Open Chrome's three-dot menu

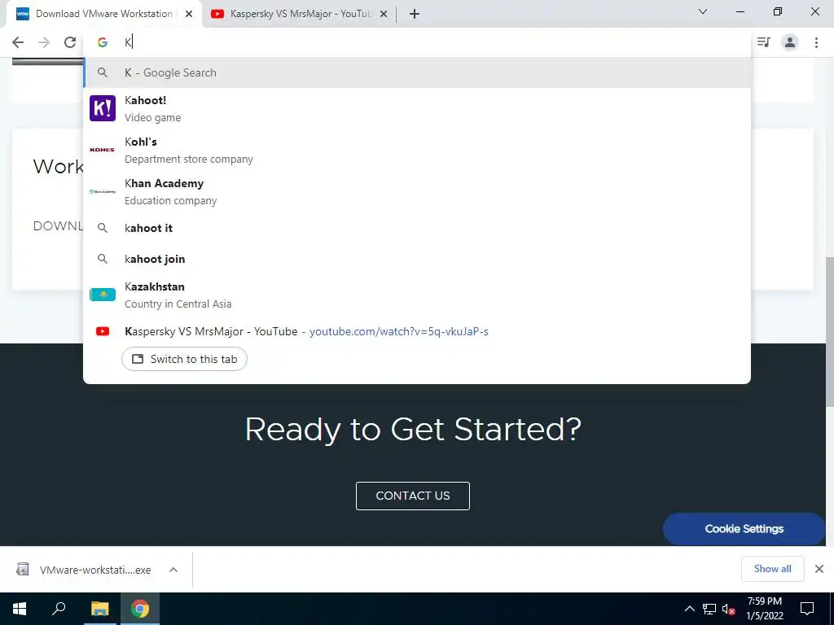[x=816, y=42]
